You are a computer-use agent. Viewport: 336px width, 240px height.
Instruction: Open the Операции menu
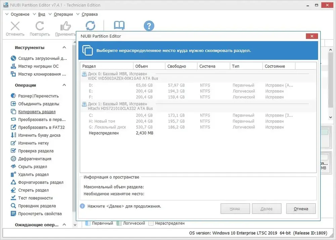pos(63,14)
